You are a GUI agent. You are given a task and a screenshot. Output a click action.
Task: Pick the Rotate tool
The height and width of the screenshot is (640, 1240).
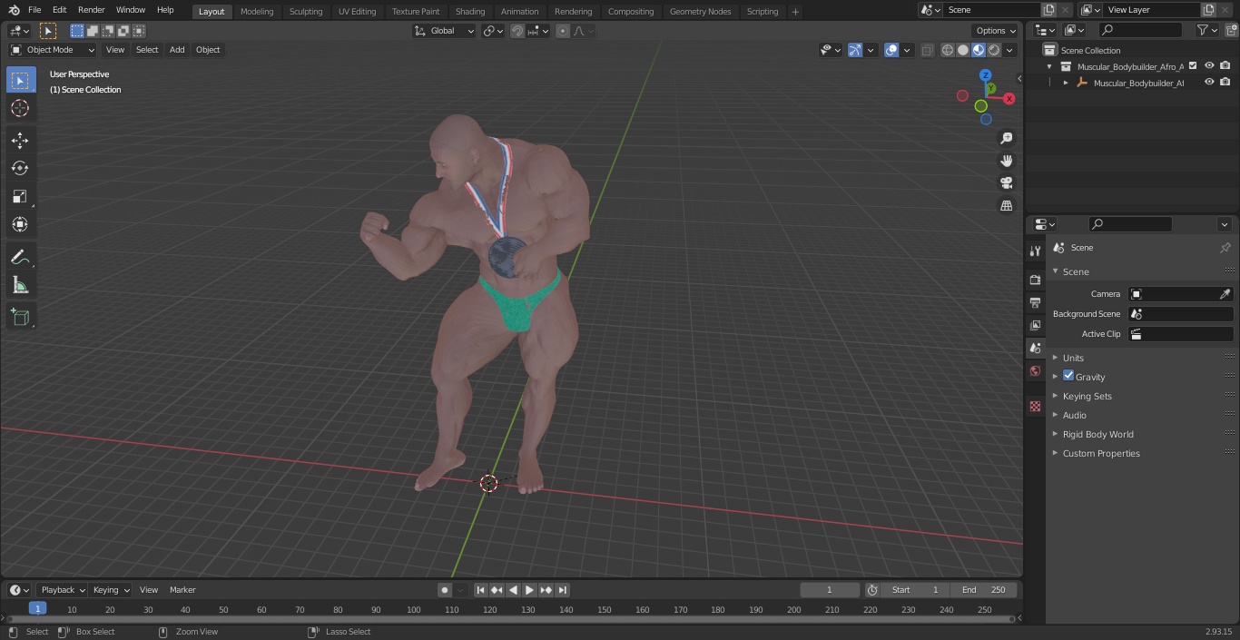coord(20,168)
